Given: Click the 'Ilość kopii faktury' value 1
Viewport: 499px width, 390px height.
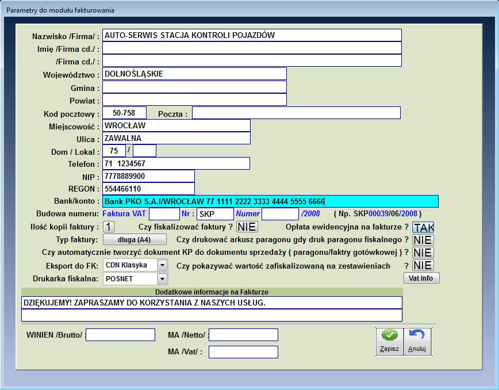Looking at the screenshot, I should [x=109, y=227].
